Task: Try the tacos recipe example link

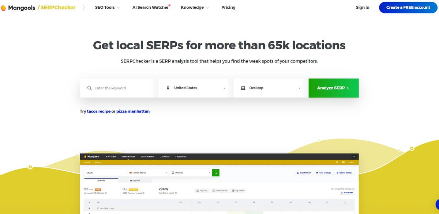Action: click(x=99, y=111)
